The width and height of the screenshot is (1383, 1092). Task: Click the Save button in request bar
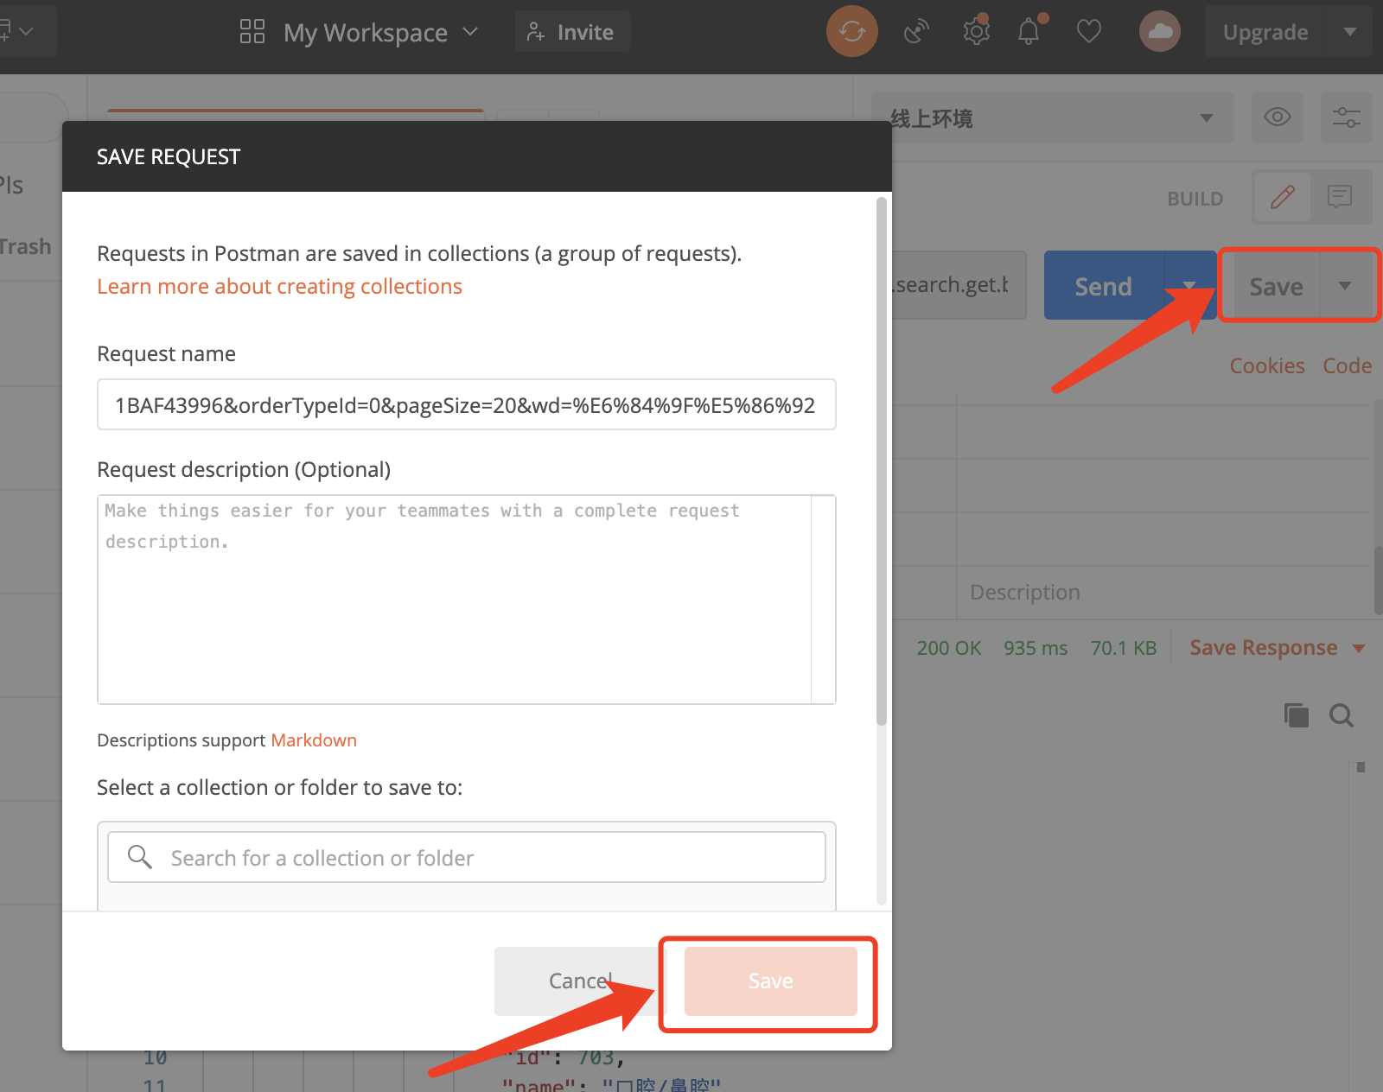[x=1276, y=286]
